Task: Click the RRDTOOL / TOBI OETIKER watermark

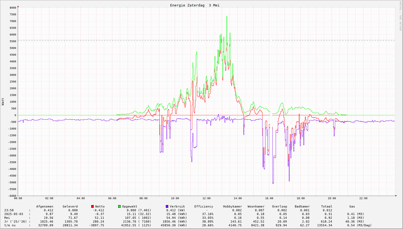Action: [x=400, y=16]
